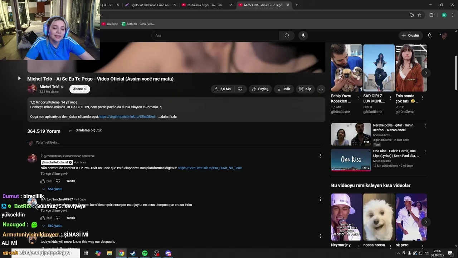Open Chrome extensions puzzle icon

click(431, 15)
